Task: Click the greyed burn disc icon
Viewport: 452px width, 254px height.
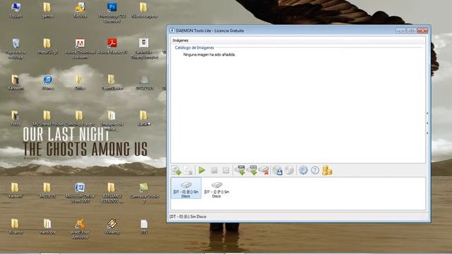Action: 289,170
